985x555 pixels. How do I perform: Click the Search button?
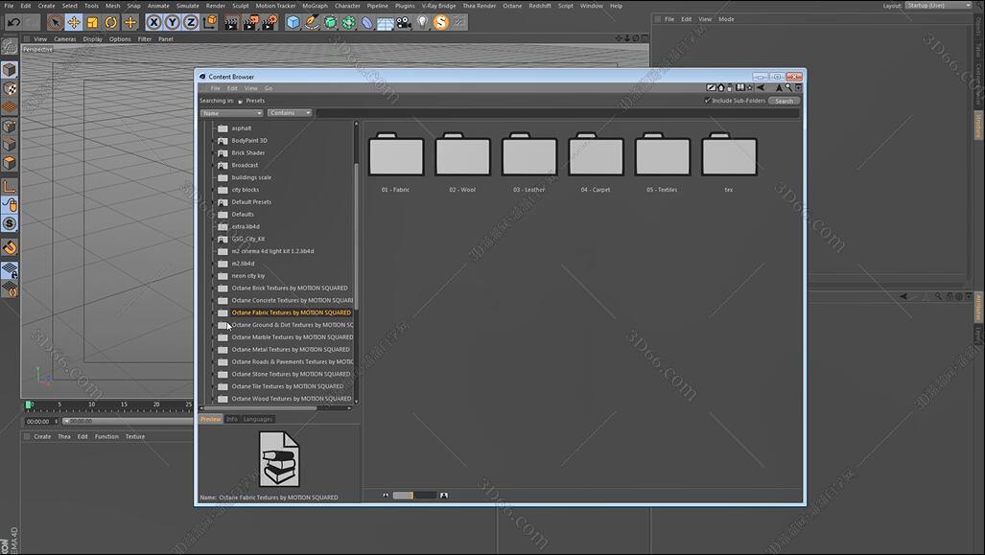(x=784, y=101)
